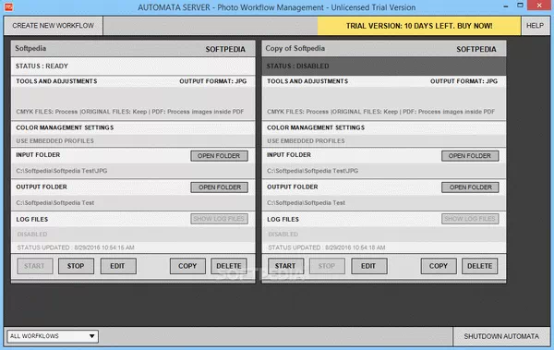
Task: Edit the Softpedia workflow
Action: click(118, 266)
